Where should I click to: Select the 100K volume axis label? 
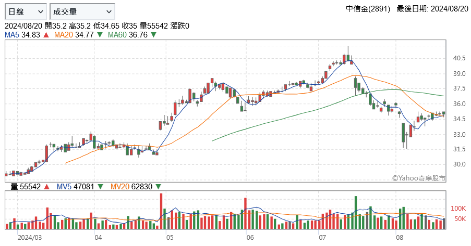tap(458, 209)
